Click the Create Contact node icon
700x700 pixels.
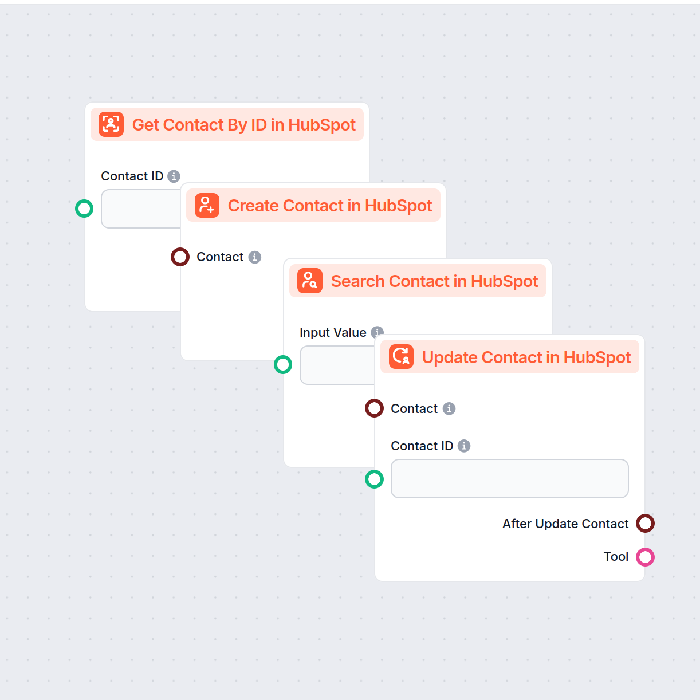(x=207, y=205)
